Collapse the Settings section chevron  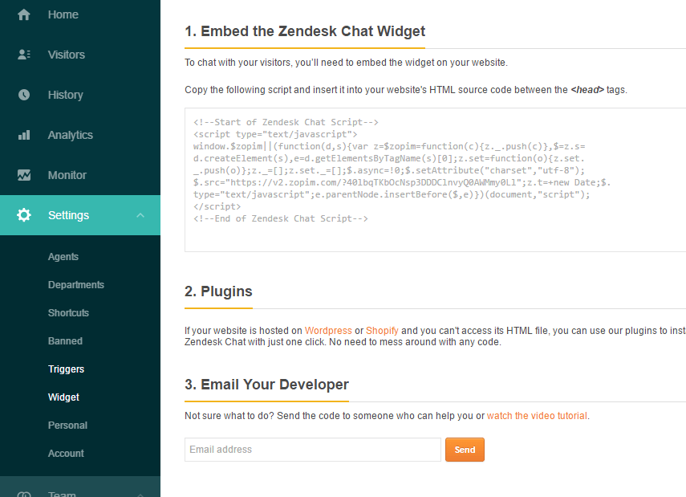140,215
